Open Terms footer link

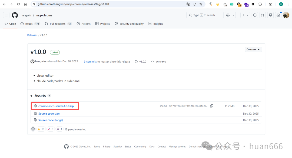[97, 146]
